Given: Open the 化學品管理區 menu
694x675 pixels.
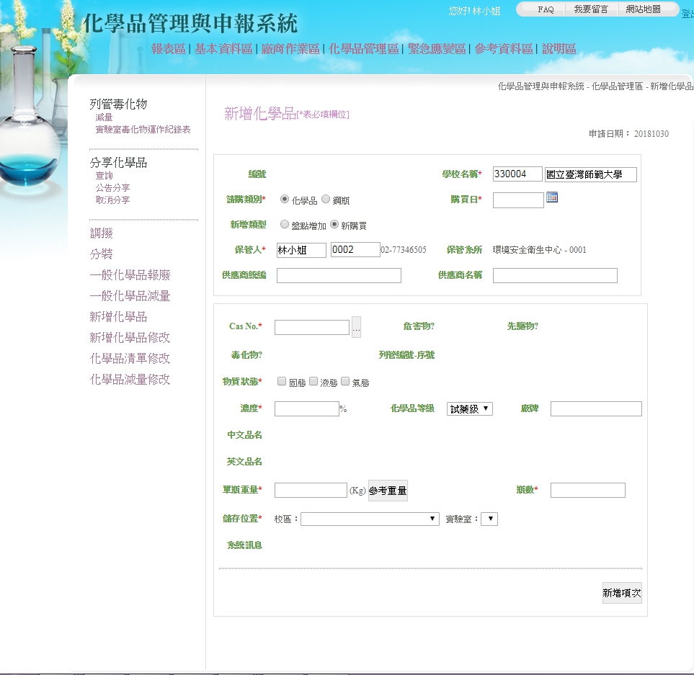Looking at the screenshot, I should click(x=364, y=49).
